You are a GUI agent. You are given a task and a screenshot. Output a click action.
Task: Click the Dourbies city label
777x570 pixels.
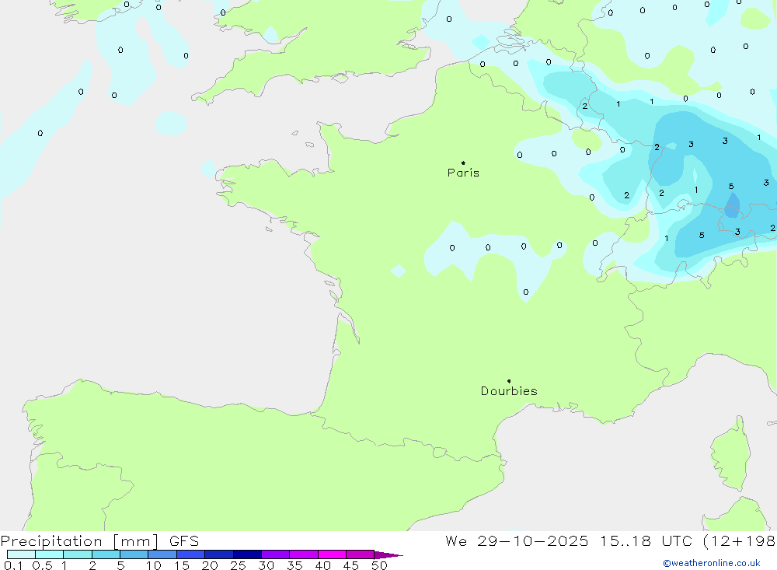point(509,391)
